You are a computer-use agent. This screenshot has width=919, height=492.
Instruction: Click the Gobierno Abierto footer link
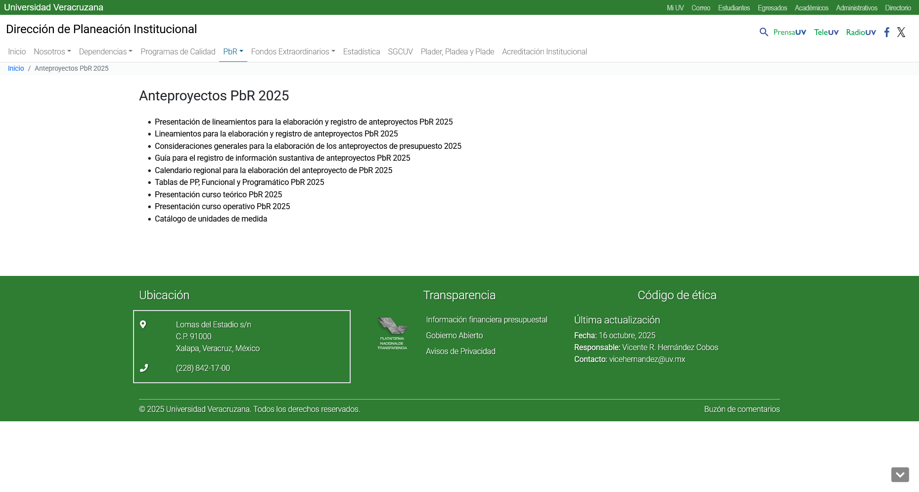[x=454, y=335]
